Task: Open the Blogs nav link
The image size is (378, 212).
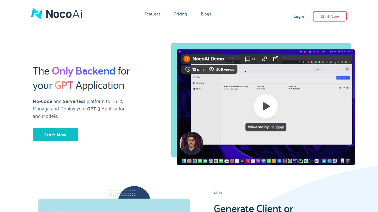Action: point(206,14)
